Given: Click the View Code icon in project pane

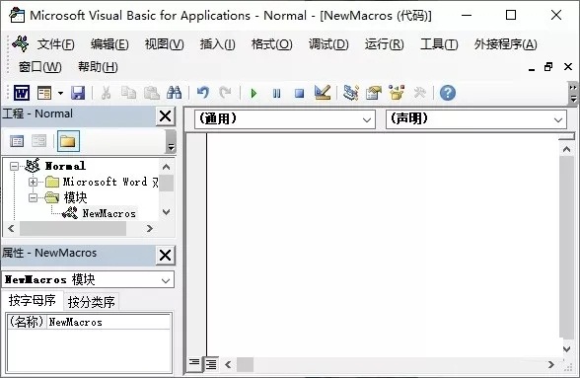Looking at the screenshot, I should point(17,141).
